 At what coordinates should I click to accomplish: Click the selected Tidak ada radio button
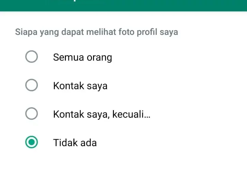pyautogui.click(x=32, y=142)
